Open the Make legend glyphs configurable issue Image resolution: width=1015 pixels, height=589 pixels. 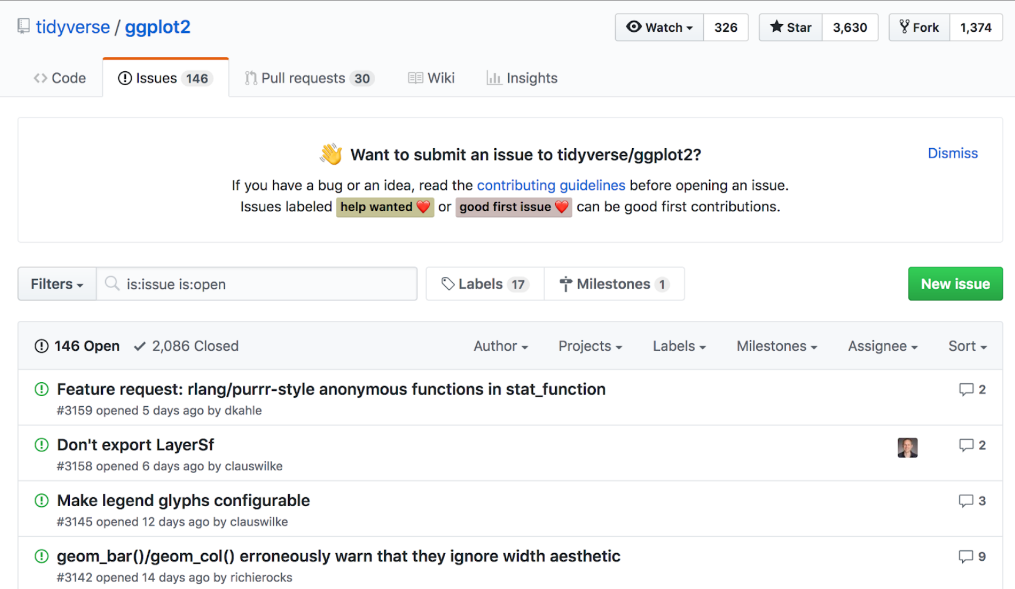point(183,501)
